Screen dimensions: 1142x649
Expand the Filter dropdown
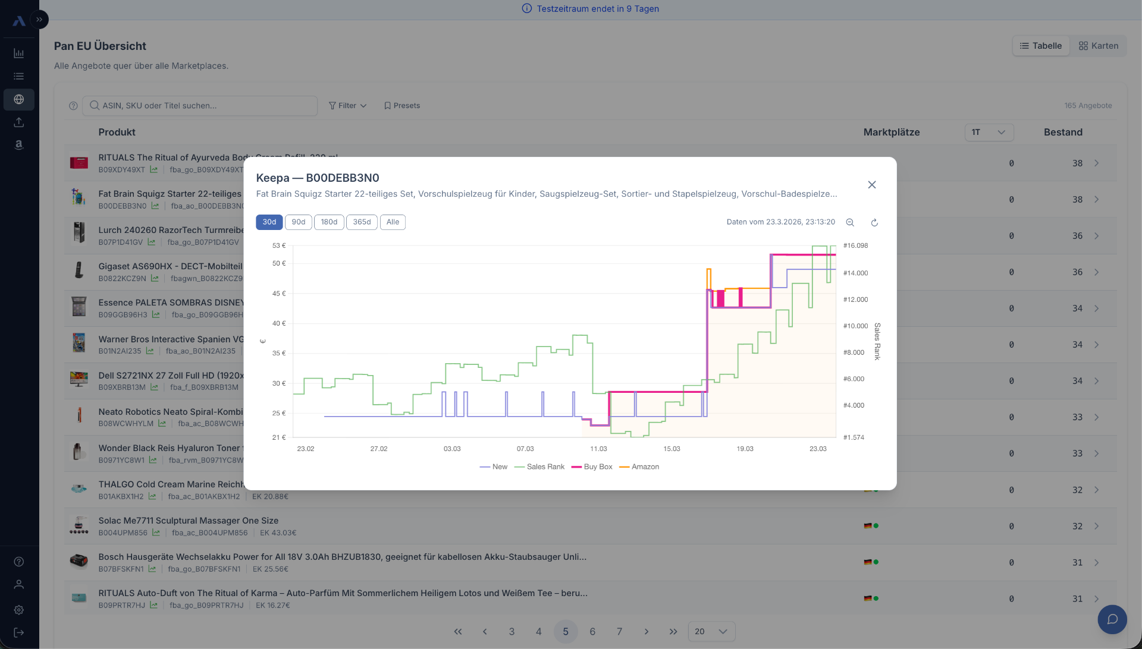point(347,106)
